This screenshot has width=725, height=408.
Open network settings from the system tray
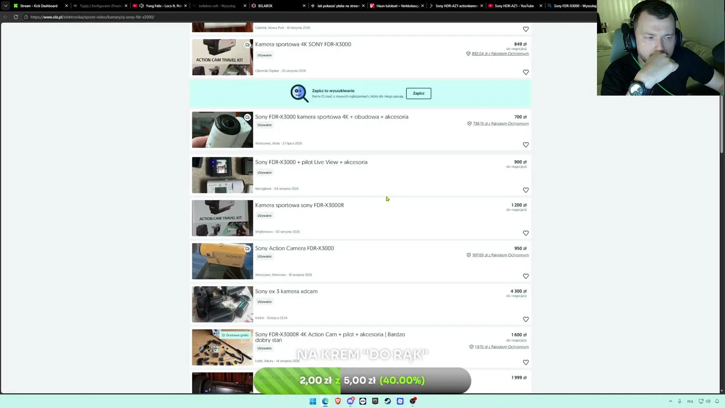(x=700, y=401)
